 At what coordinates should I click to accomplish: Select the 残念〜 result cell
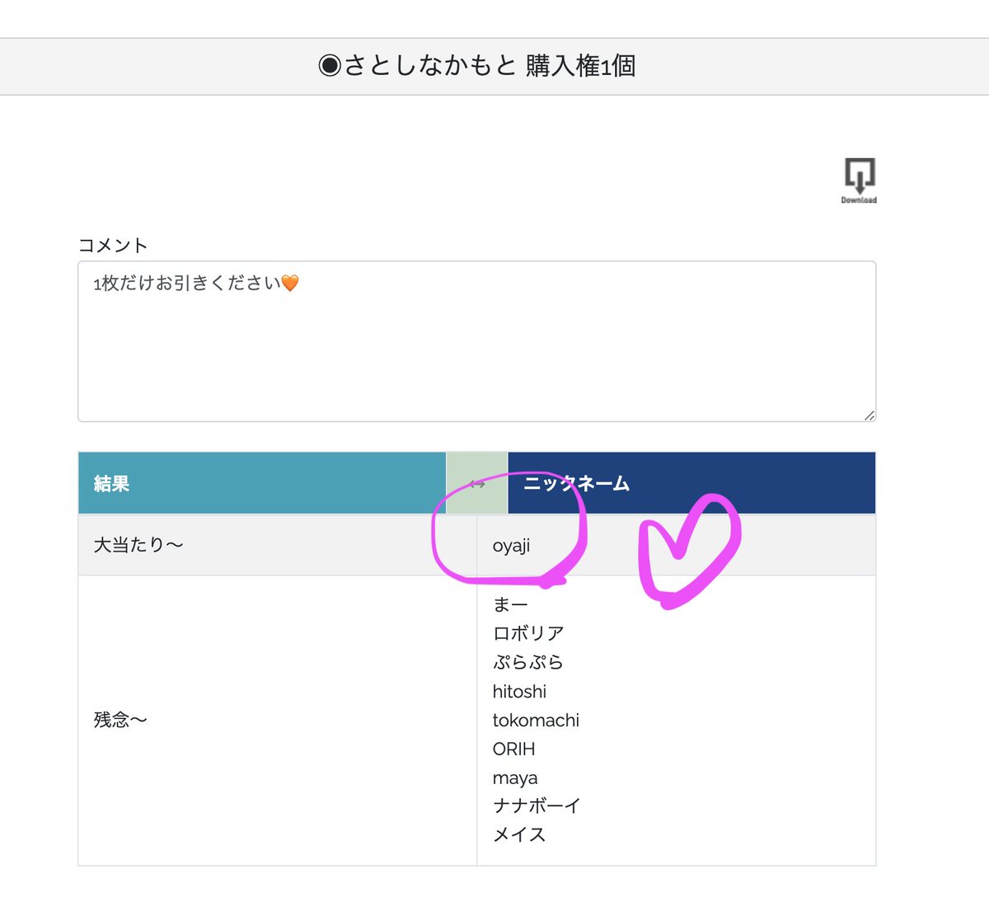(278, 721)
